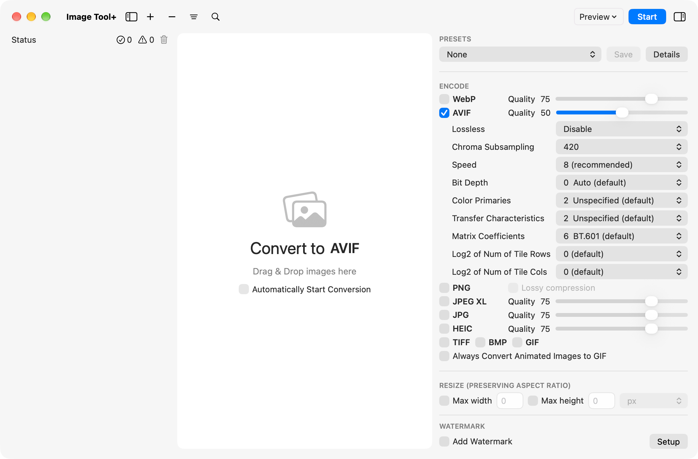Open the Matrix Coefficients dropdown

(x=622, y=236)
